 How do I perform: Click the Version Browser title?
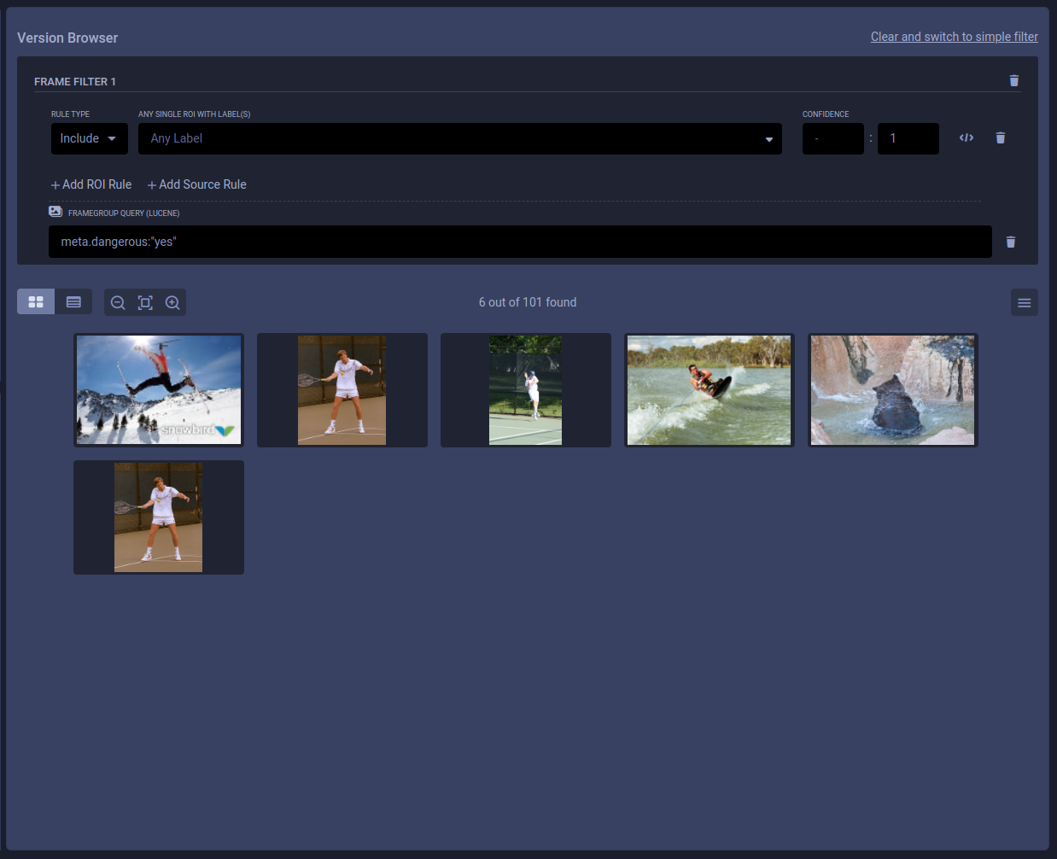pyautogui.click(x=67, y=38)
